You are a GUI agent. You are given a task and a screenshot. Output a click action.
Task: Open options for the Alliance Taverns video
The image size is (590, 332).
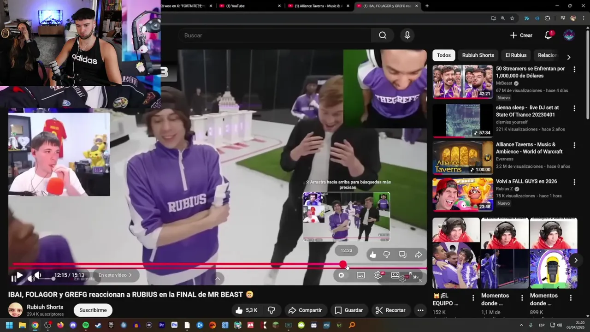(x=574, y=145)
